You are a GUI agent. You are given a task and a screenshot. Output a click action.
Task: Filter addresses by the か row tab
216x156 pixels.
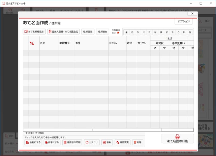pyautogui.click(x=138, y=32)
